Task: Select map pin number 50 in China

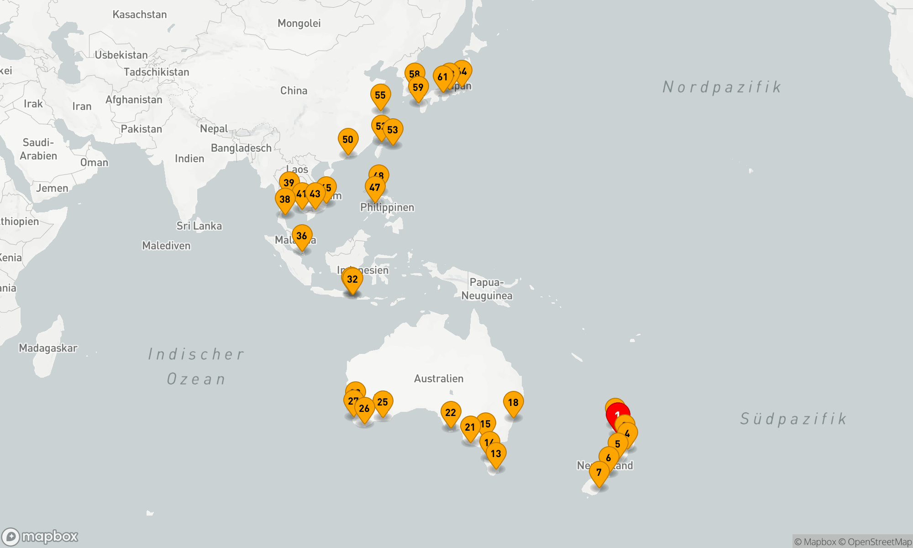Action: coord(348,139)
